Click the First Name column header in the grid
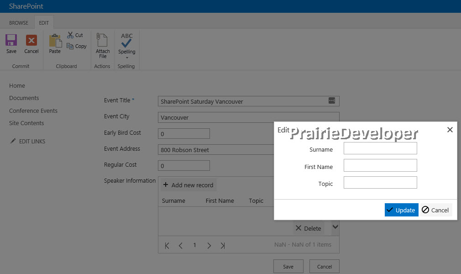Viewport: 461px width, 274px height. click(x=220, y=201)
